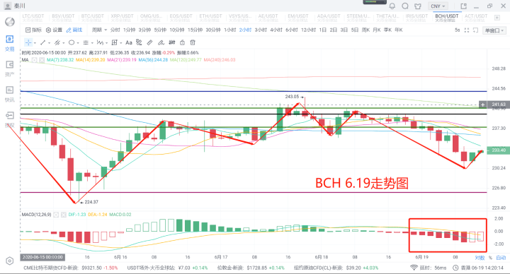Select the Aa text annotation tool
The image size is (510, 274).
(129, 42)
